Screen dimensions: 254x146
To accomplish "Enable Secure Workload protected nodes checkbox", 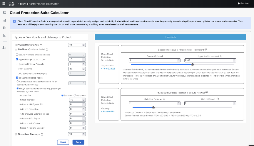I will pos(17,55).
